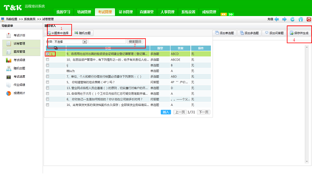Check the checkbox for question 13
The height and width of the screenshot is (174, 312).
tap(48, 88)
